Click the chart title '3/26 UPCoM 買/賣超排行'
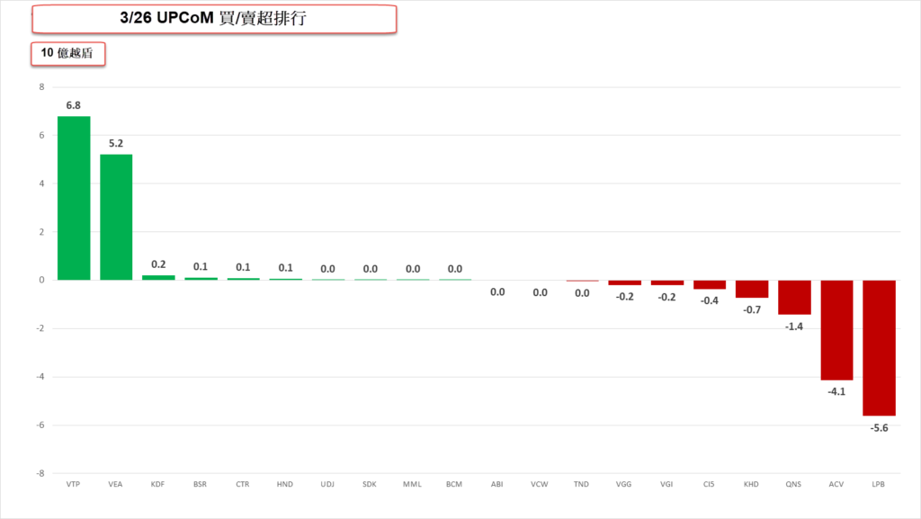Image resolution: width=921 pixels, height=519 pixels. point(214,19)
